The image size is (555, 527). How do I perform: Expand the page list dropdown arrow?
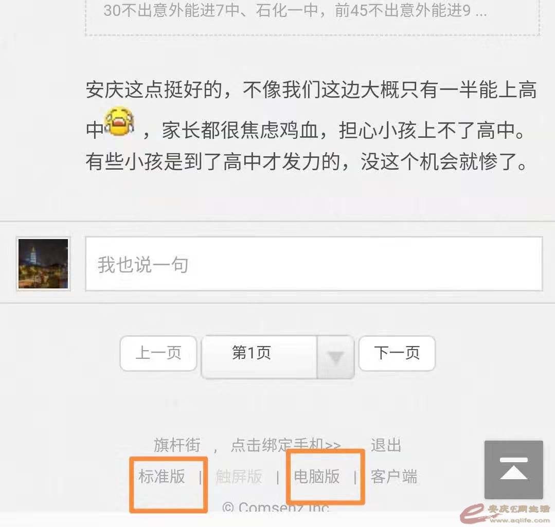click(x=335, y=356)
